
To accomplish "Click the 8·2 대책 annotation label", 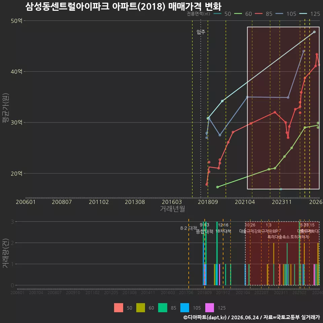I will pos(188,228).
